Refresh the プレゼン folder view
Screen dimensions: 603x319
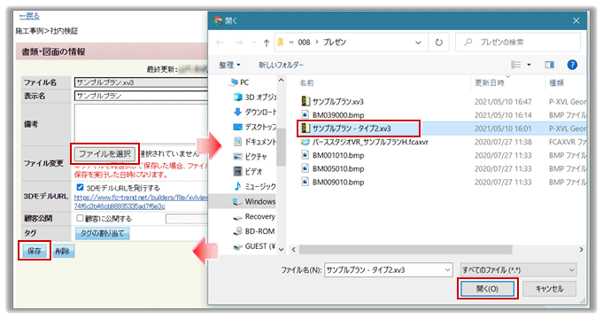439,43
